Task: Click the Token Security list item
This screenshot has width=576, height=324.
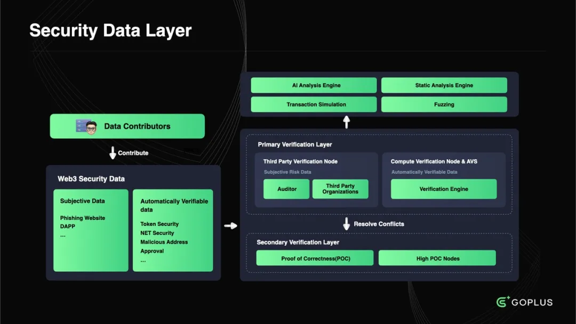Action: [x=159, y=224]
